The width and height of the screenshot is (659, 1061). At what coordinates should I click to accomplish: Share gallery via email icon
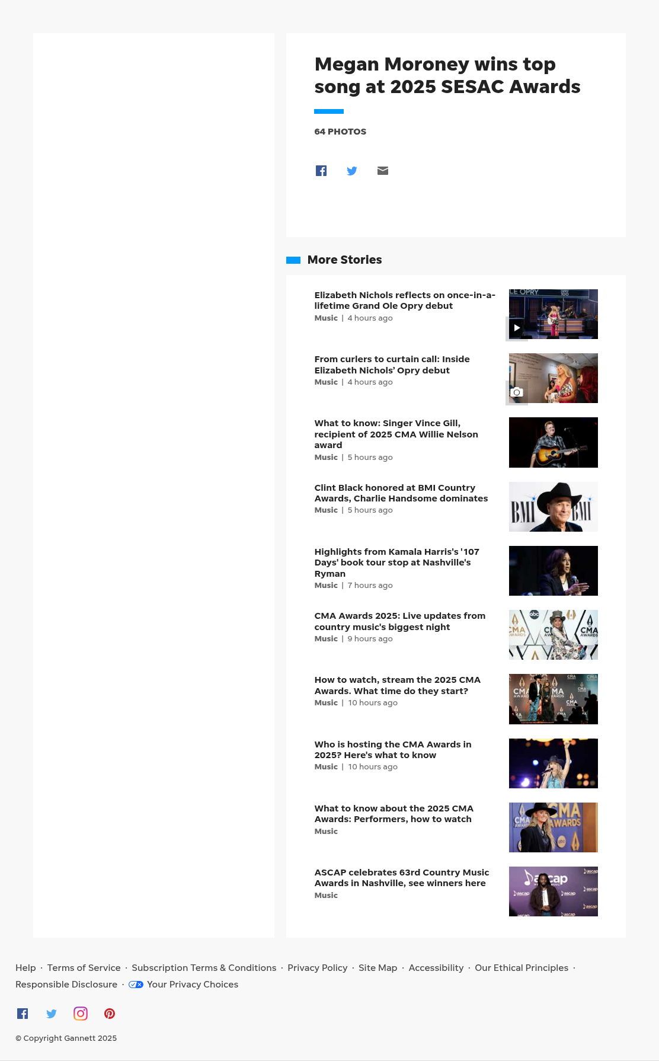click(x=383, y=171)
